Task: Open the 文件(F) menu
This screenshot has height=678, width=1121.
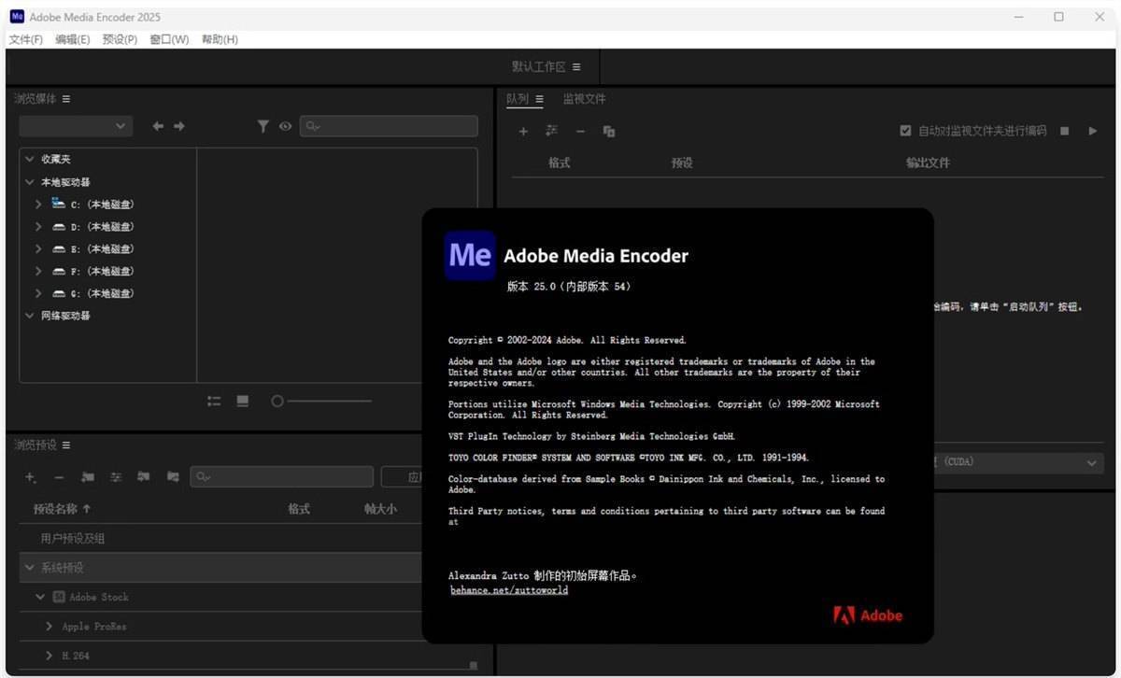Action: pyautogui.click(x=25, y=39)
